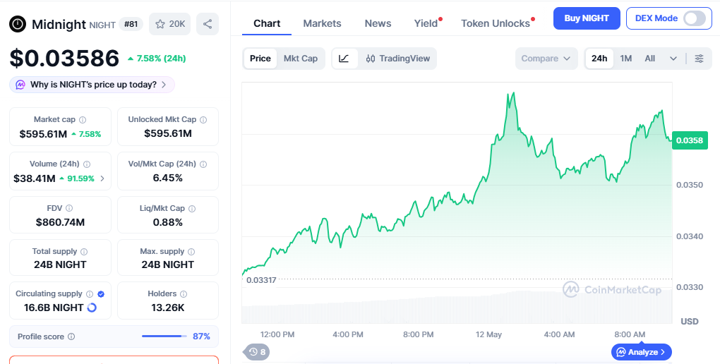Expand Volume (24h) details chevron

pyautogui.click(x=102, y=178)
